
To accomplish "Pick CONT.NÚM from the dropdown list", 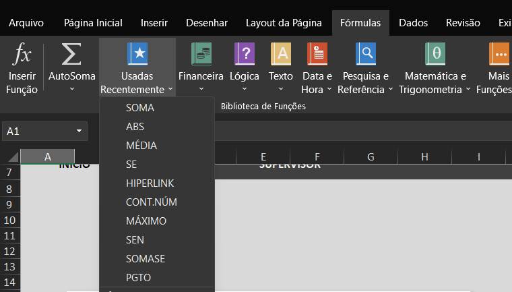I will (x=157, y=202).
